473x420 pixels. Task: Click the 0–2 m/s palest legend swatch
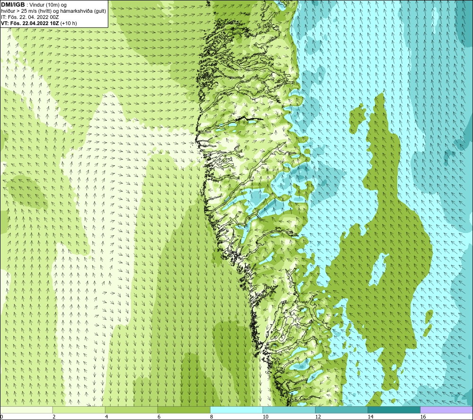(x=26, y=410)
